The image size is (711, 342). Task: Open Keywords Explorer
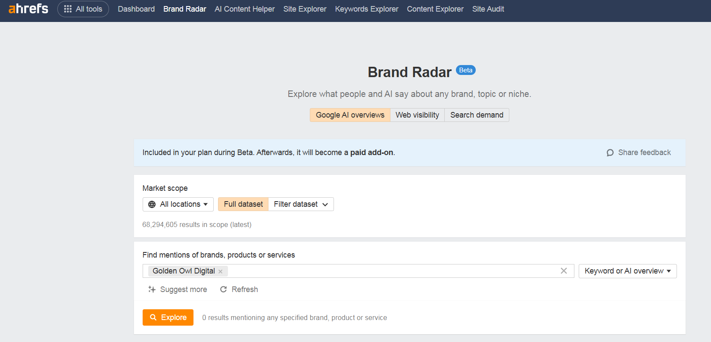(x=367, y=9)
